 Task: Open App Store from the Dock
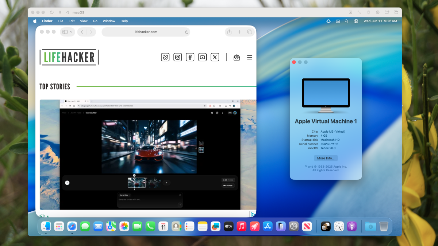[x=268, y=226]
